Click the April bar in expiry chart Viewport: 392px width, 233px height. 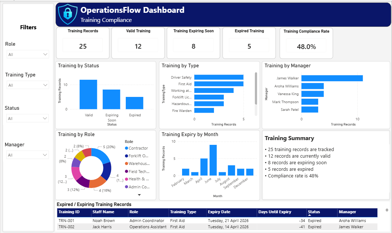point(204,167)
